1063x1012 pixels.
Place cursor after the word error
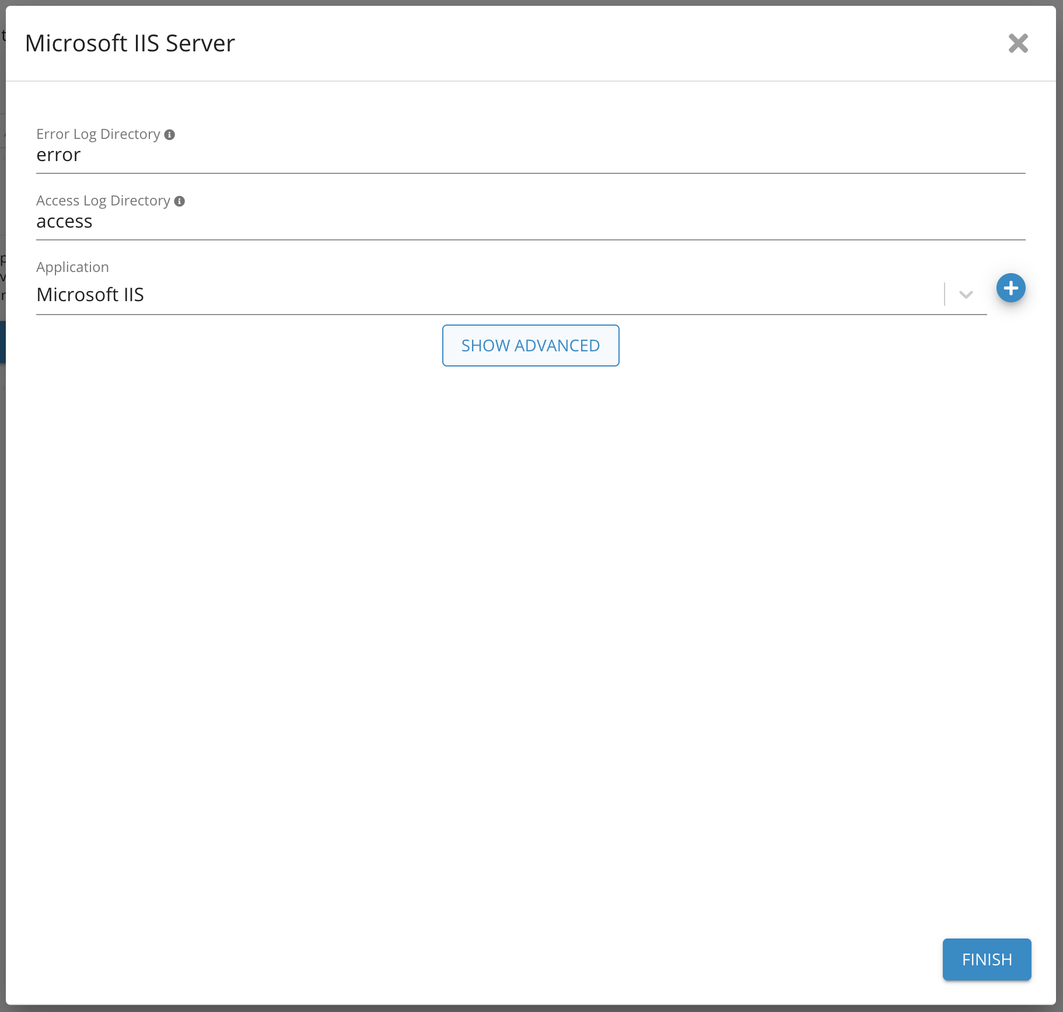82,155
